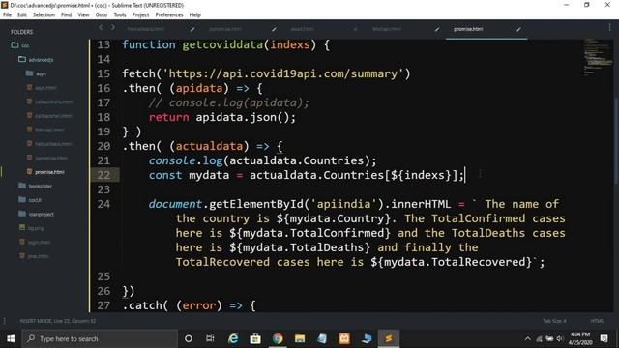Viewport: 619px width, 348px height.
Task: Open the Help menu
Action: (x=195, y=14)
